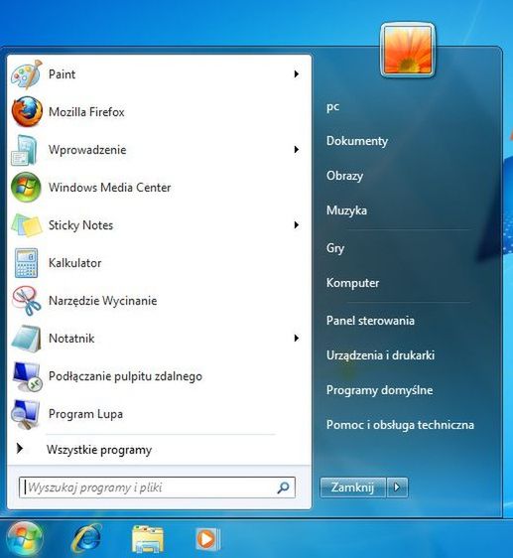This screenshot has width=513, height=558.
Task: Open Komputer from the right pane
Action: pyautogui.click(x=352, y=283)
